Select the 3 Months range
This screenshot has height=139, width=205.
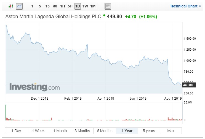(82, 131)
